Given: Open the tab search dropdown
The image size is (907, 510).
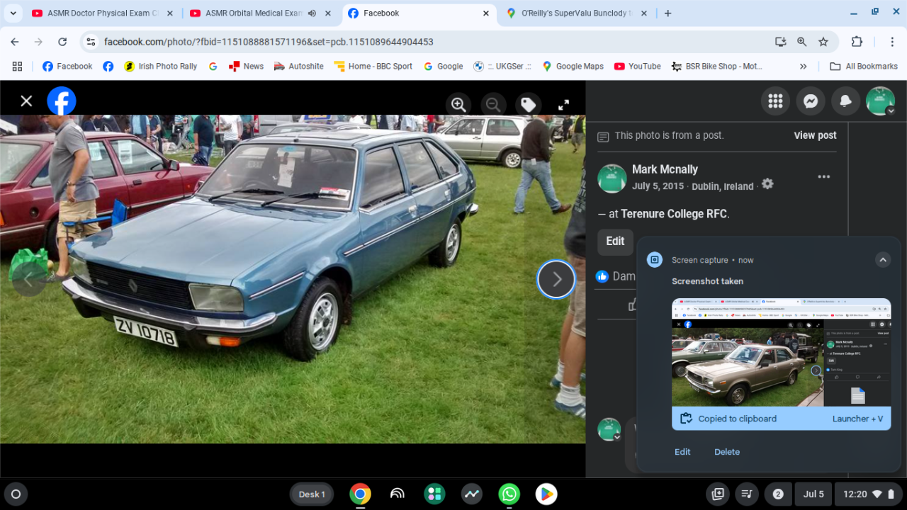Looking at the screenshot, I should [13, 13].
